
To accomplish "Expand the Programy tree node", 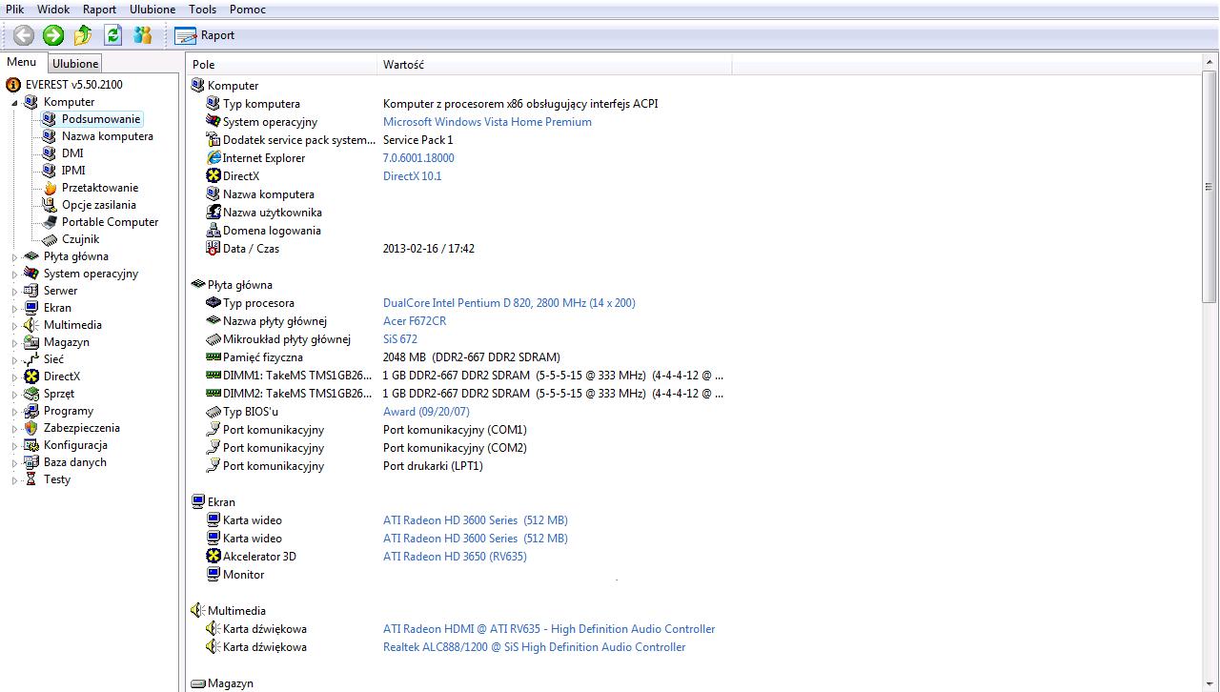I will click(x=14, y=411).
